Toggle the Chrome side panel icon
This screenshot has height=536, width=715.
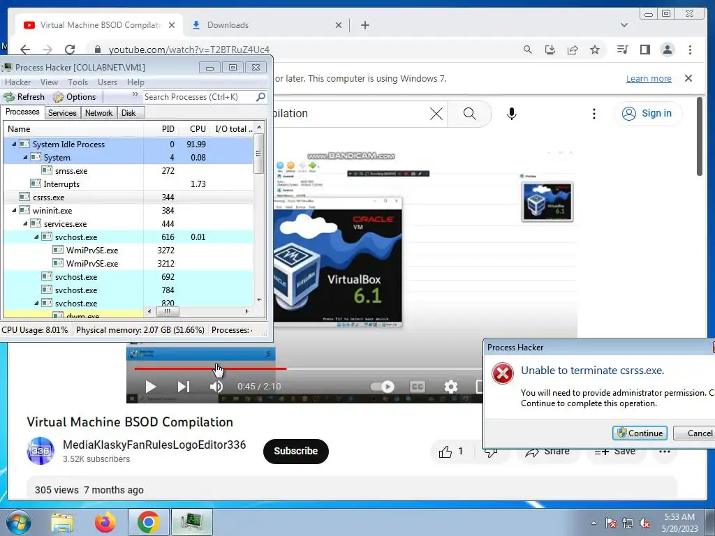click(x=644, y=50)
